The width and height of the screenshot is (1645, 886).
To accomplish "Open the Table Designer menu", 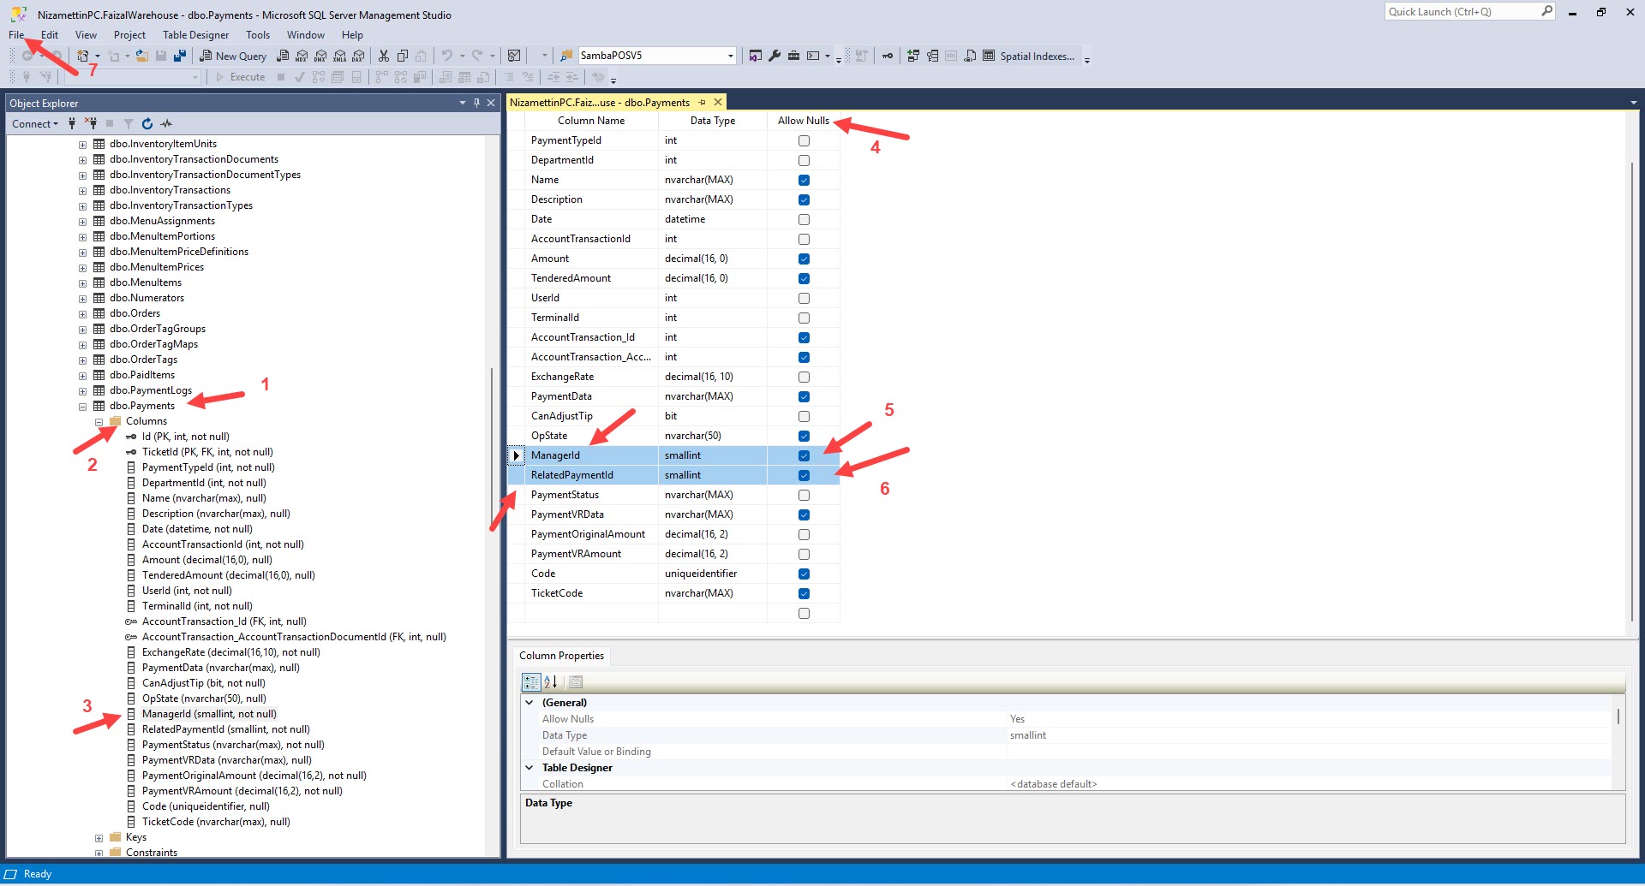I will pyautogui.click(x=195, y=35).
